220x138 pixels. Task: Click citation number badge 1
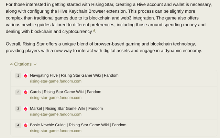[x=18, y=76]
